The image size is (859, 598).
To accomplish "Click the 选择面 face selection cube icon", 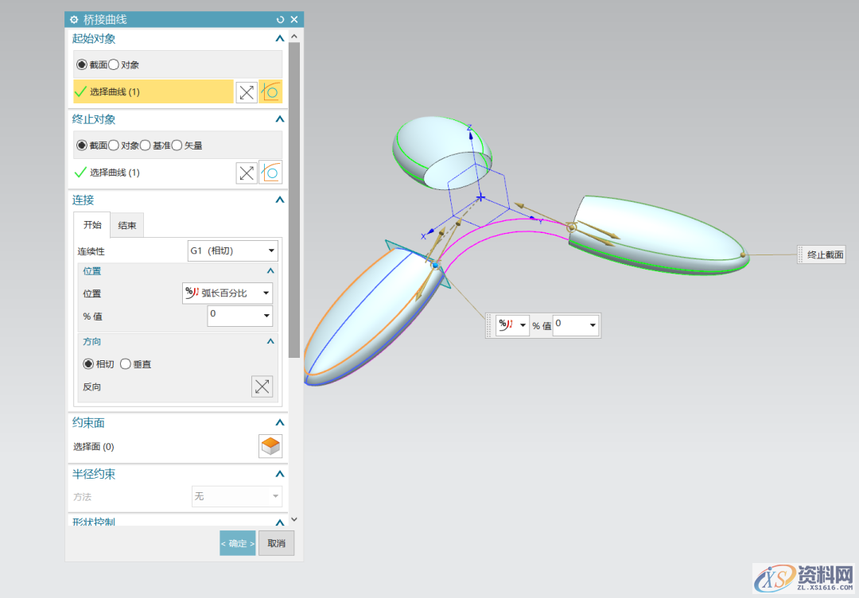I will click(270, 446).
